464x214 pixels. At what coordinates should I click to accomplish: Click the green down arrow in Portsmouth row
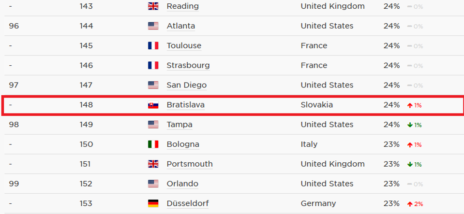410,164
